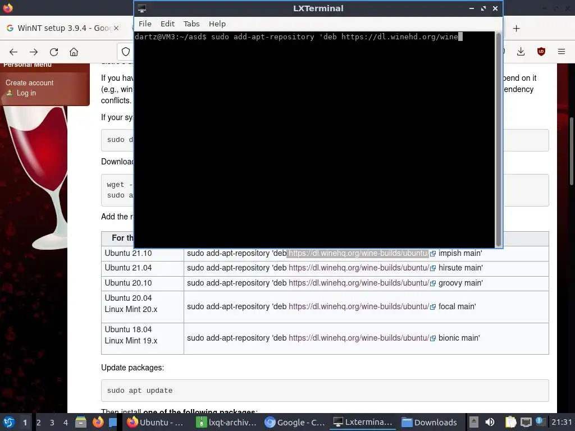Click the Firefox forward arrow
Image resolution: width=575 pixels, height=431 pixels.
click(34, 52)
